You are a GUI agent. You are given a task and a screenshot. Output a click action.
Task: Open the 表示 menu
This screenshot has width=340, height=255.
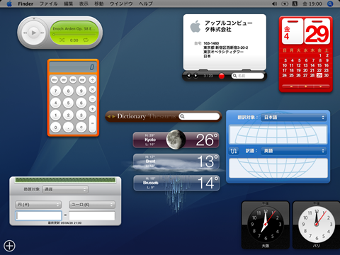pyautogui.click(x=84, y=4)
